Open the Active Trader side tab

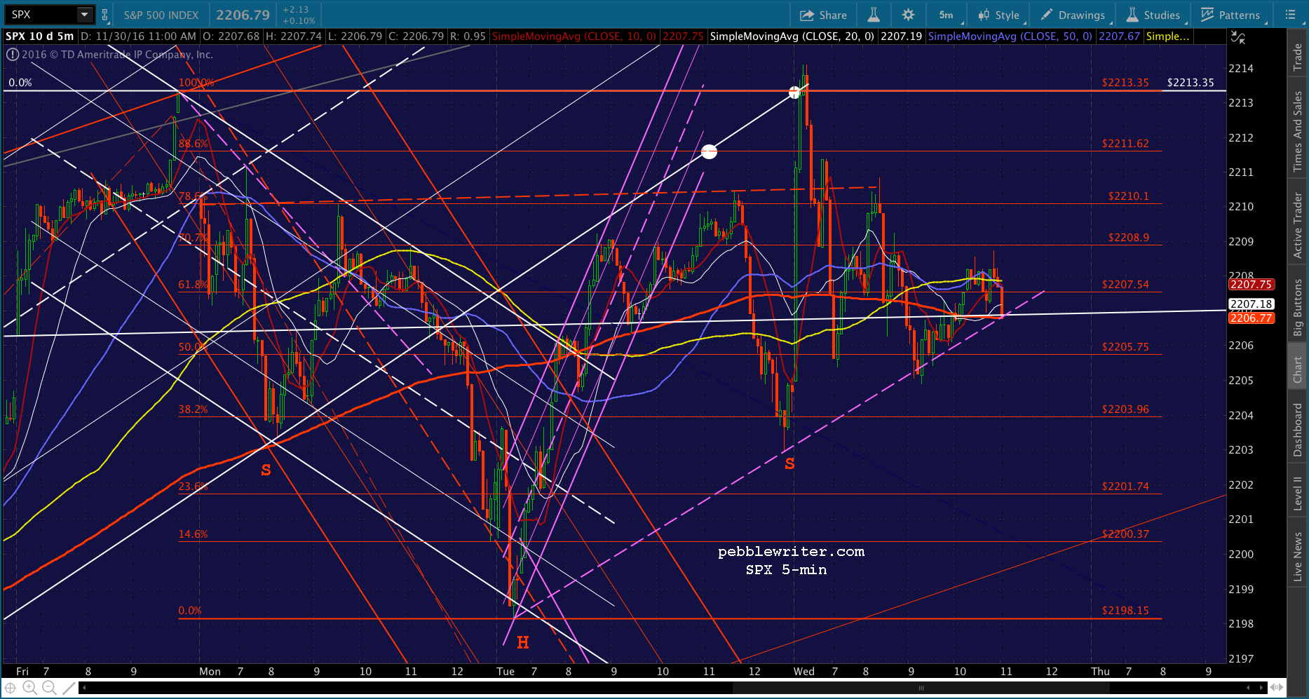(1298, 224)
